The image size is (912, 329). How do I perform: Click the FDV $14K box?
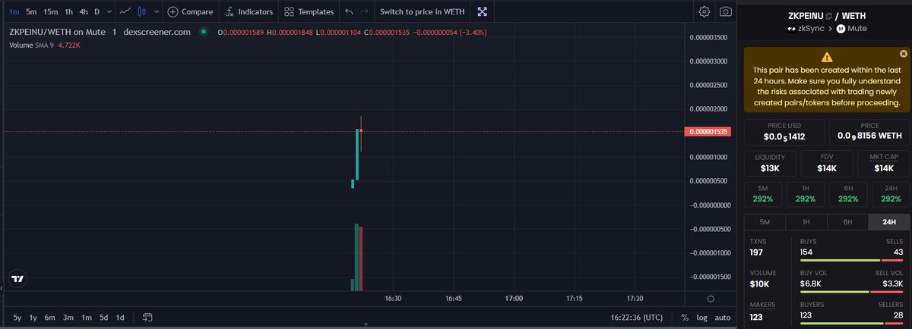coord(827,162)
